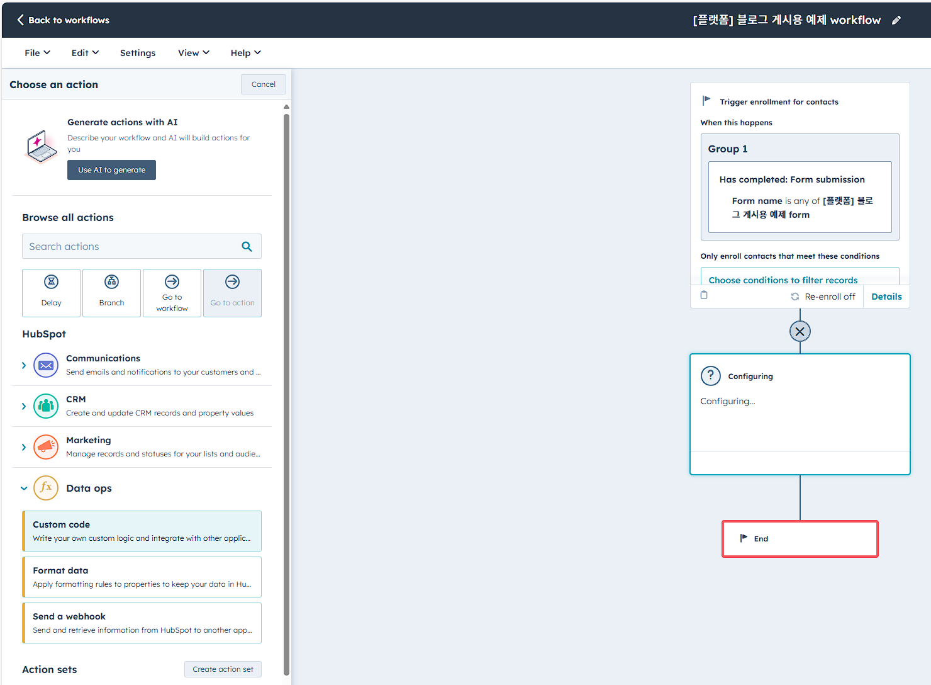Viewport: 931px width, 685px height.
Task: Click Choose conditions to filter records
Action: (783, 280)
